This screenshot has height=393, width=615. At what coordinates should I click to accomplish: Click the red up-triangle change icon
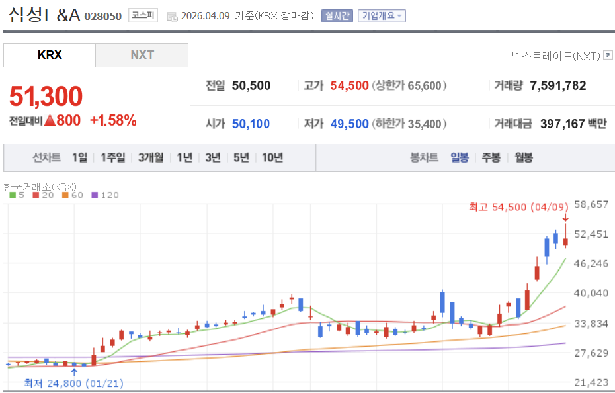pos(50,120)
